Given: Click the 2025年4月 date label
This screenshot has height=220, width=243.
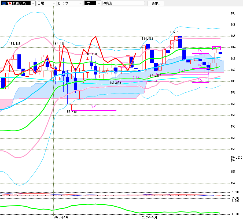Looking at the screenshot, I should [x=61, y=217].
